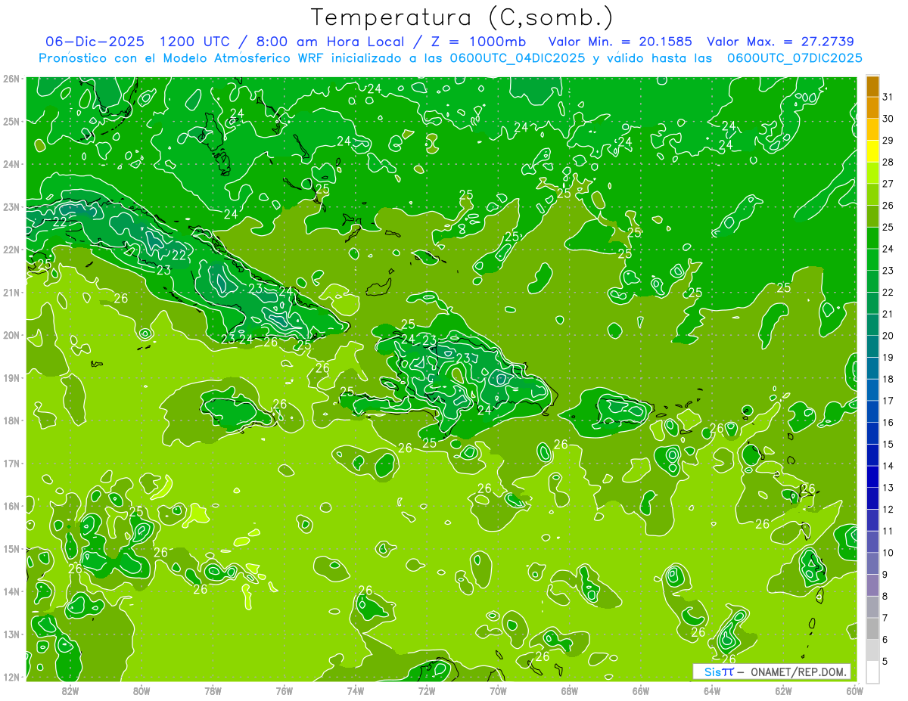908x701 pixels.
Task: Click the color scale label 20
Action: tap(888, 335)
